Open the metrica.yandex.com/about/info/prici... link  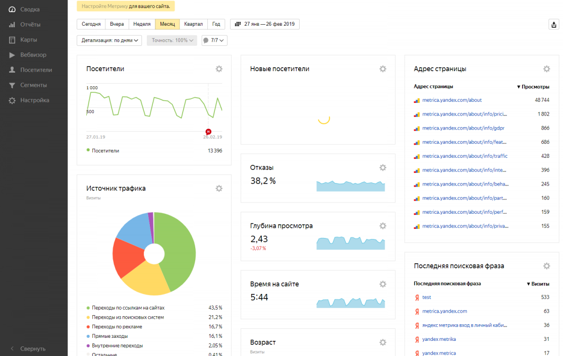point(465,114)
